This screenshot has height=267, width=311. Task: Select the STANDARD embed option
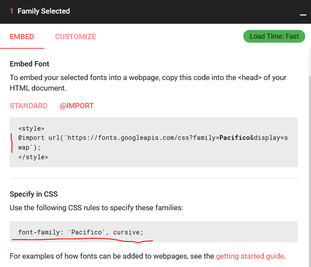29,106
